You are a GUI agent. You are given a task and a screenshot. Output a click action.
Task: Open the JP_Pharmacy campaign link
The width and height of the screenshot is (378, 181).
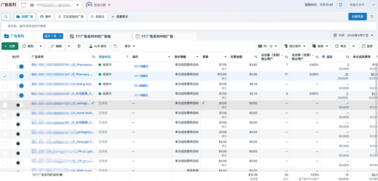tap(62, 74)
